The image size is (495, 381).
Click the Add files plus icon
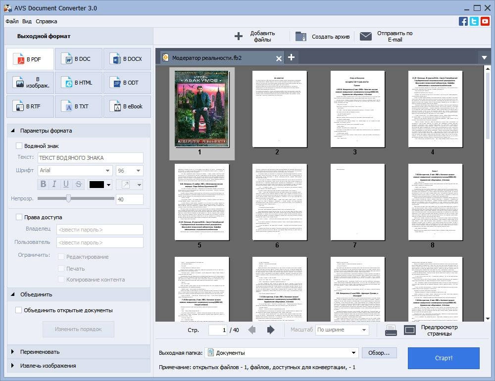[239, 36]
